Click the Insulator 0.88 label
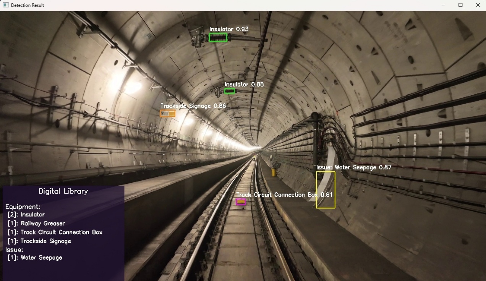The height and width of the screenshot is (281, 486). pyautogui.click(x=244, y=84)
